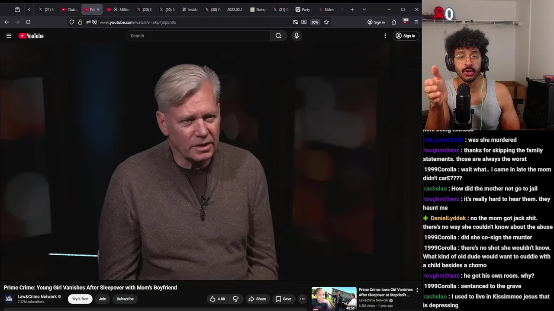Open the 'Prime Crime: Iowa Girl Vanishes' title link
Image resolution: width=554 pixels, height=311 pixels.
point(385,292)
